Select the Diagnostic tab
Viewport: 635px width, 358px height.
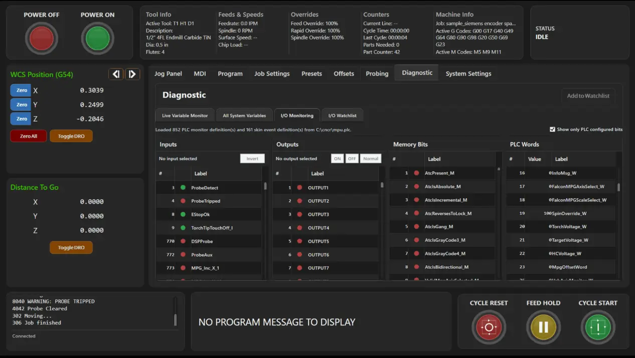(417, 73)
